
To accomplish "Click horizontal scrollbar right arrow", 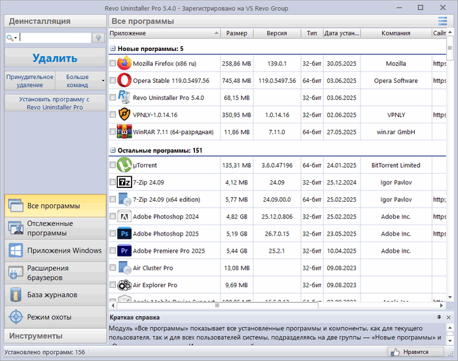I will tap(442, 306).
